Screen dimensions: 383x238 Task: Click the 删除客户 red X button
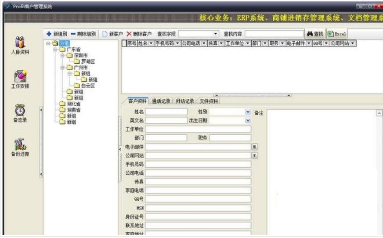pos(139,34)
